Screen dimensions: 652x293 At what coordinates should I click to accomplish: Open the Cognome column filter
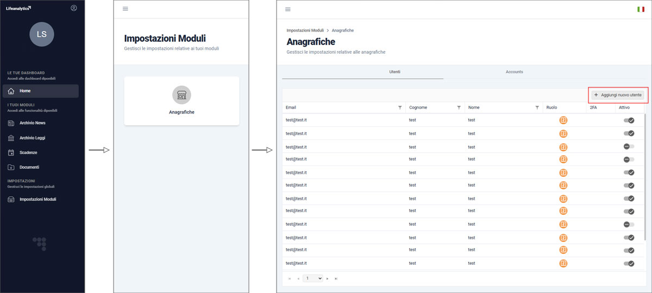[x=459, y=107]
